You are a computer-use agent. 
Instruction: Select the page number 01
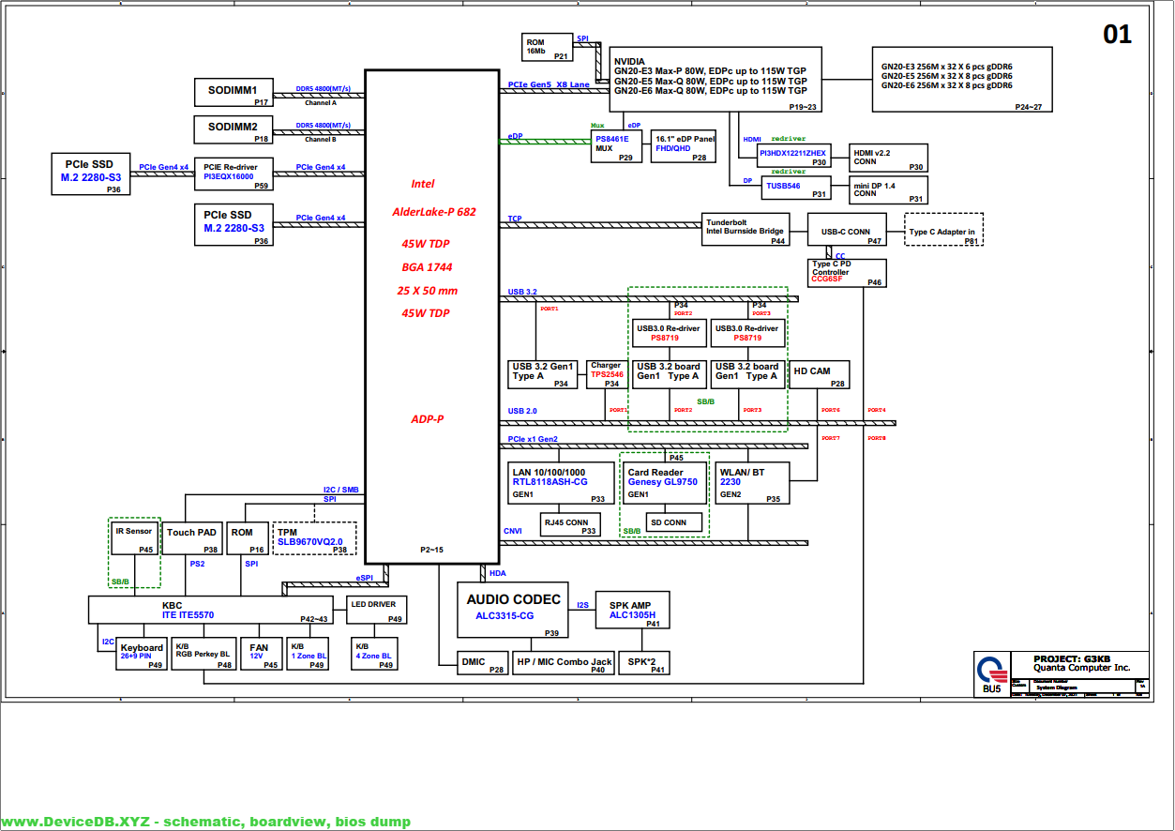pyautogui.click(x=1117, y=35)
